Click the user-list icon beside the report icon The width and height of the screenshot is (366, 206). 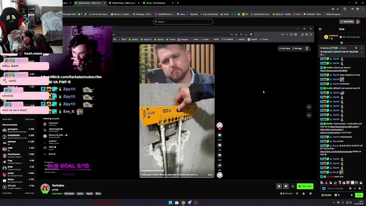pyautogui.click(x=310, y=193)
